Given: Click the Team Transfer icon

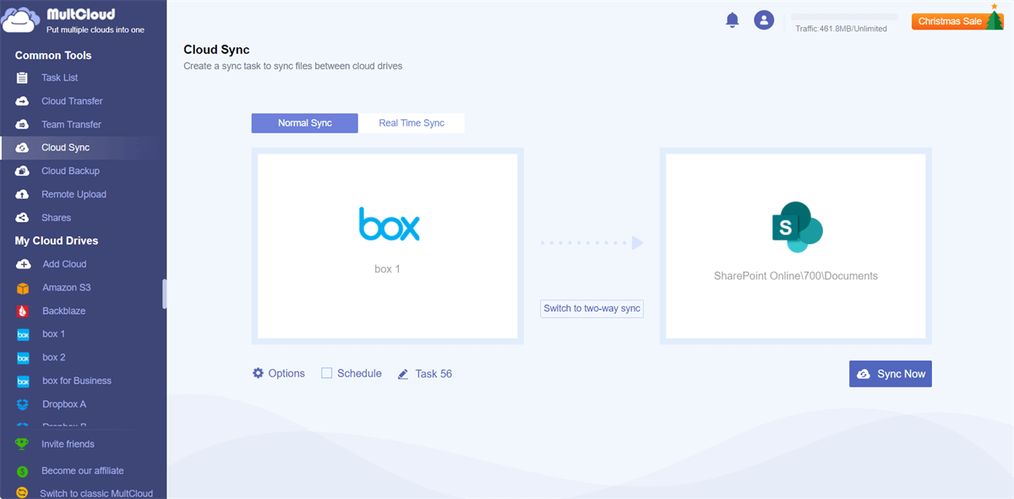Looking at the screenshot, I should [23, 125].
